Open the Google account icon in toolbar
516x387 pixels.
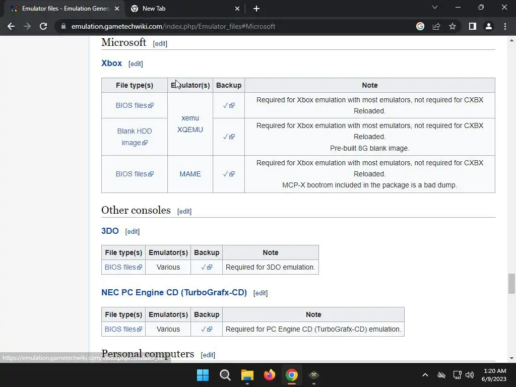point(420,26)
